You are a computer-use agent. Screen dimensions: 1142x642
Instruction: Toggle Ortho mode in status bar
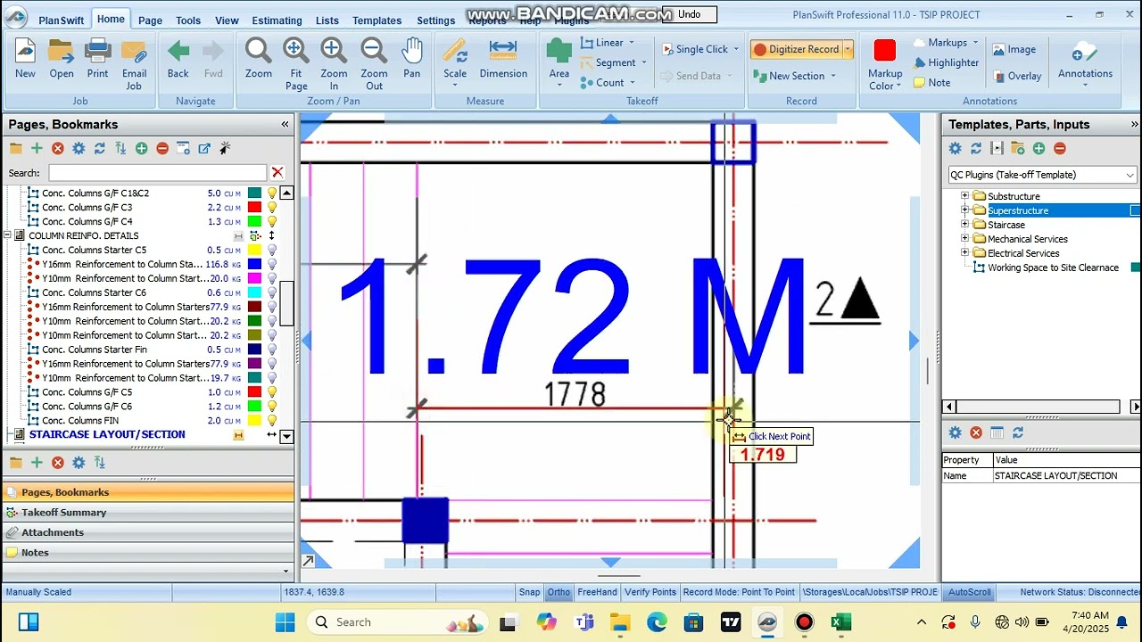pyautogui.click(x=559, y=592)
